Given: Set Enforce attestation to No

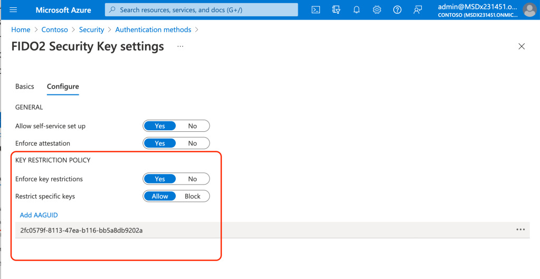Looking at the screenshot, I should pos(193,143).
